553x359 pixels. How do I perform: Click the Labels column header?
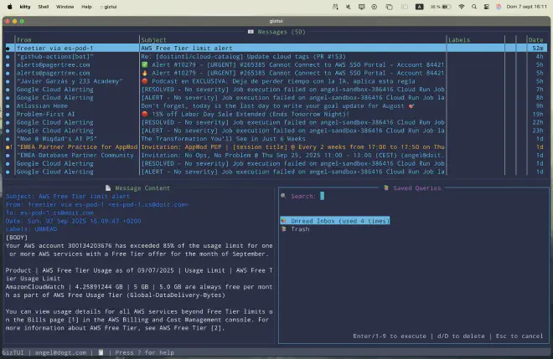click(459, 40)
